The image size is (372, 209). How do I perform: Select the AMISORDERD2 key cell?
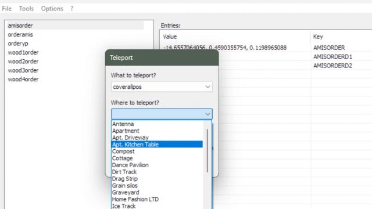[332, 66]
